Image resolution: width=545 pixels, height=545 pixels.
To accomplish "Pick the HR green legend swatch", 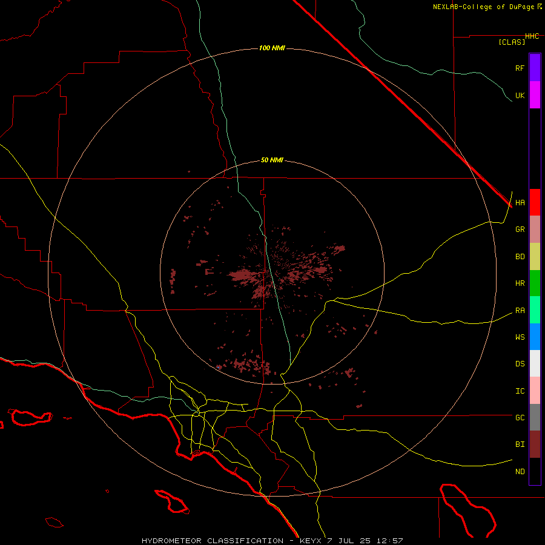I will [x=535, y=283].
